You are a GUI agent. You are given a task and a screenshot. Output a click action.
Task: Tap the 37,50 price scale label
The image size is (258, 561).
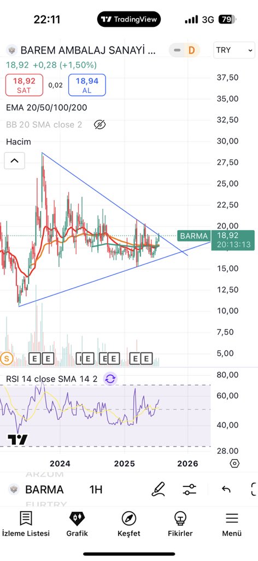[x=228, y=77]
